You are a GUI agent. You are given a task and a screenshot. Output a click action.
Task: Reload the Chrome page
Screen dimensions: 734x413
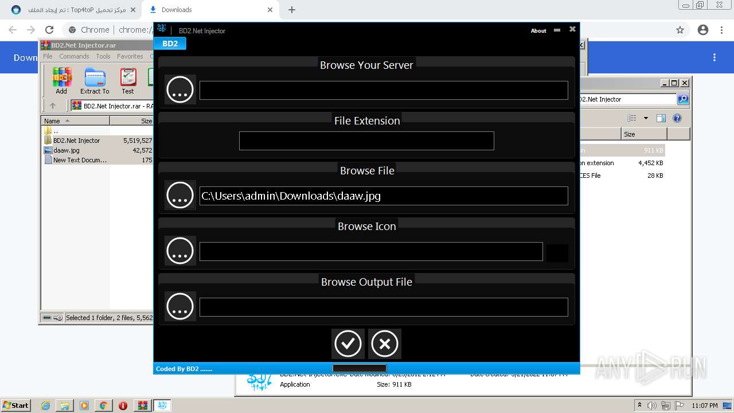click(49, 30)
